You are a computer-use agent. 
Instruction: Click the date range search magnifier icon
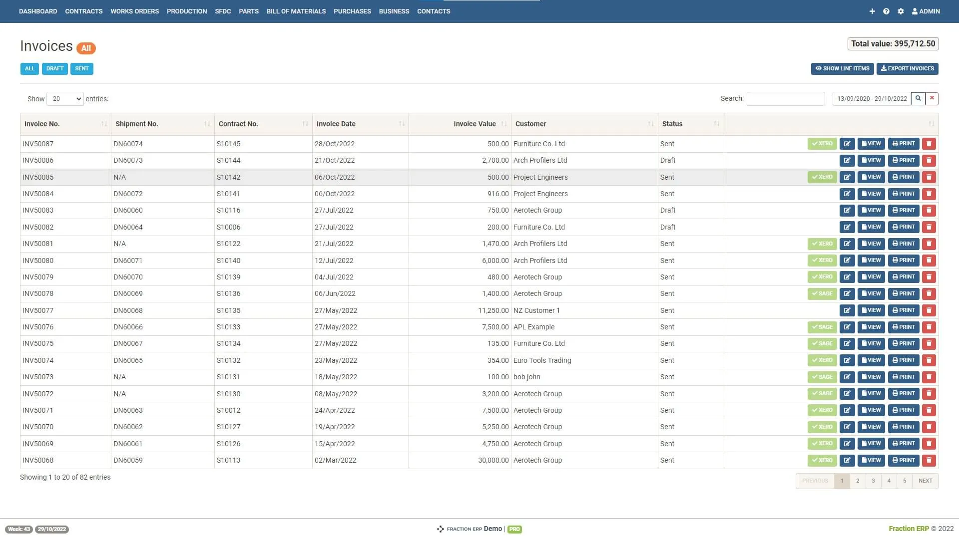coord(918,98)
